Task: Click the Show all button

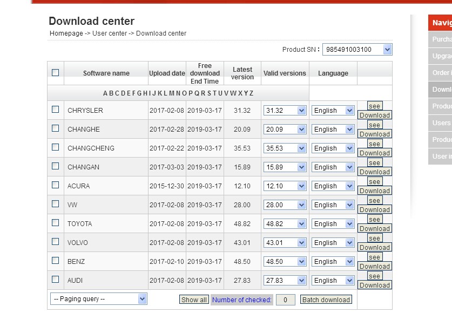Action: (194, 300)
